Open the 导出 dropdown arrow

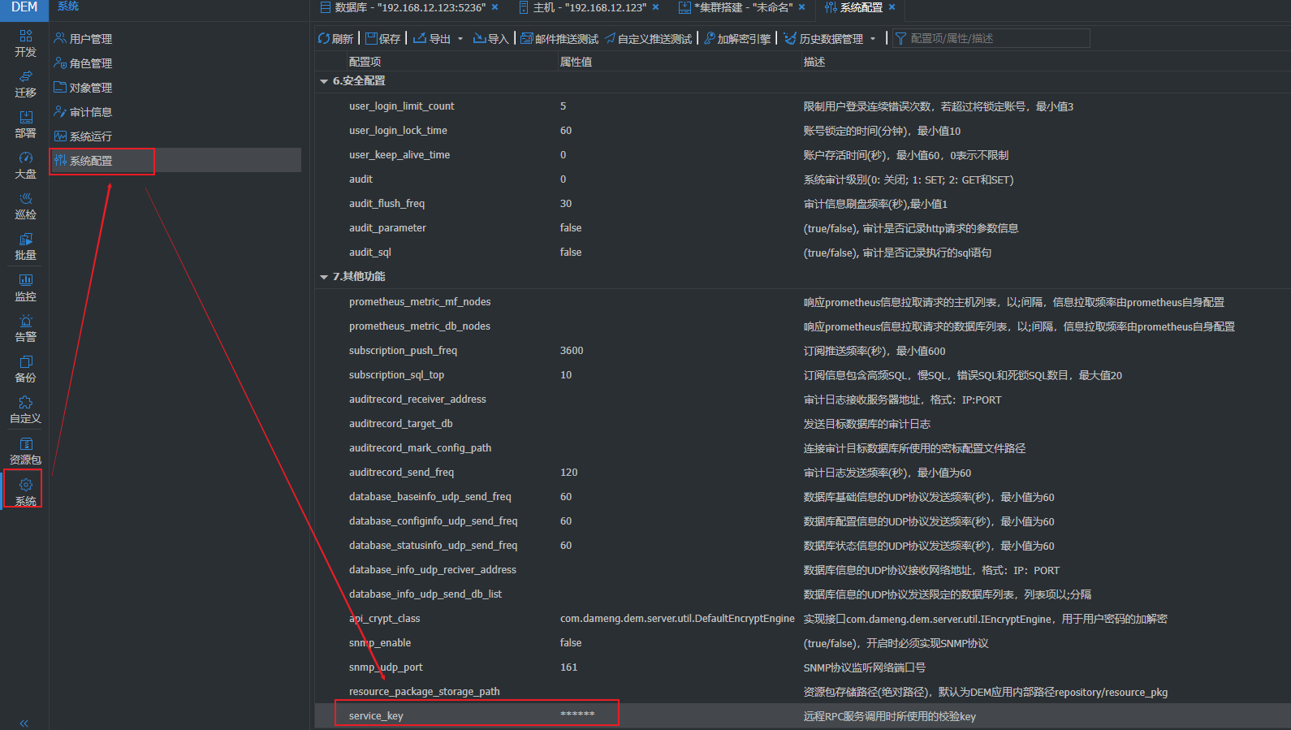pyautogui.click(x=460, y=39)
